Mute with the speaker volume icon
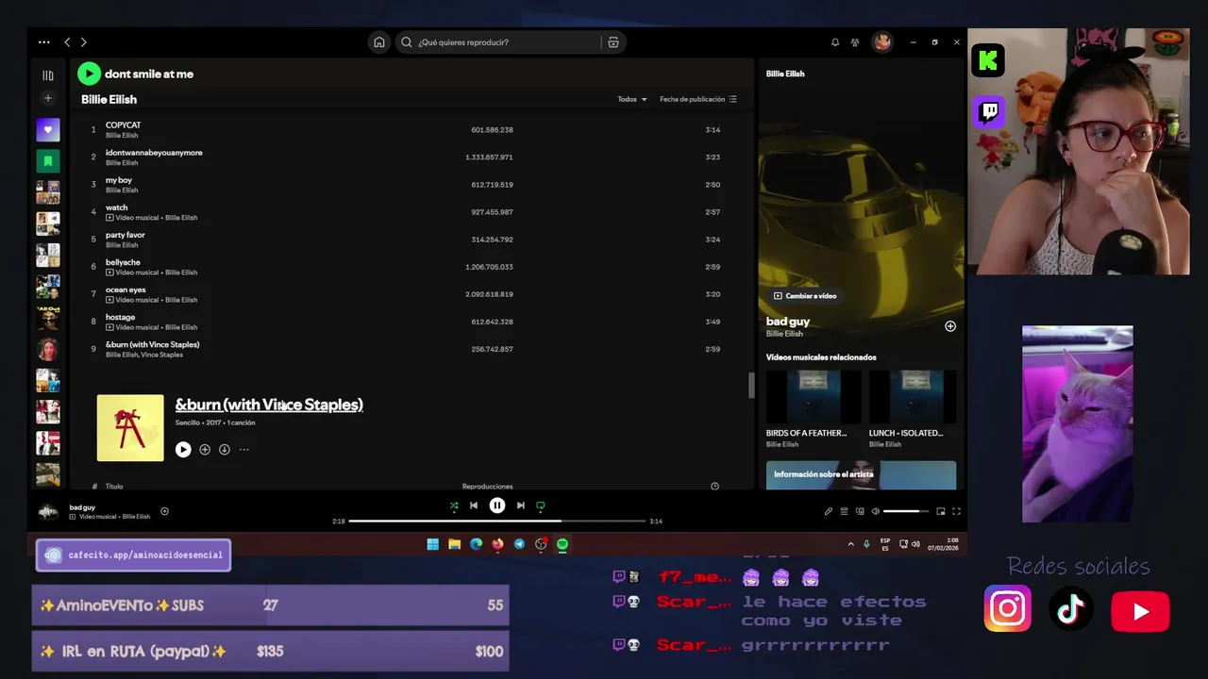 [x=875, y=511]
